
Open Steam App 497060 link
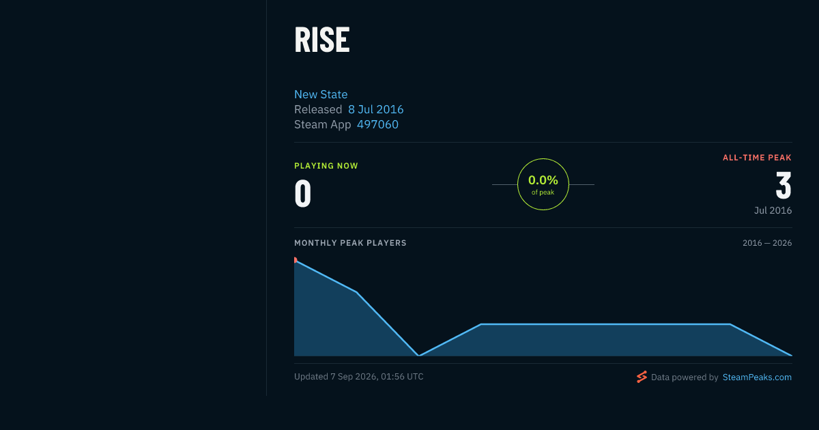(377, 124)
